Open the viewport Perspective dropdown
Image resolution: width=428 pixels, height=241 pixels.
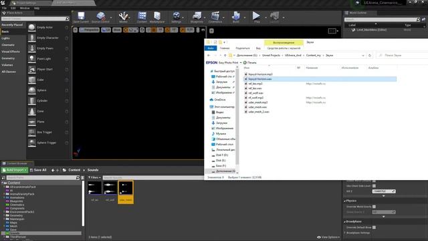[89, 29]
